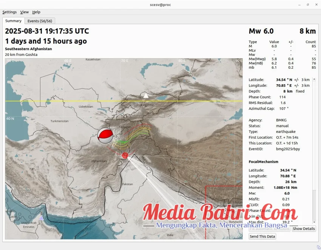Click the 'Mw 6.0' magnitude heading
Viewport: 321px width, 250px height.
pyautogui.click(x=261, y=31)
